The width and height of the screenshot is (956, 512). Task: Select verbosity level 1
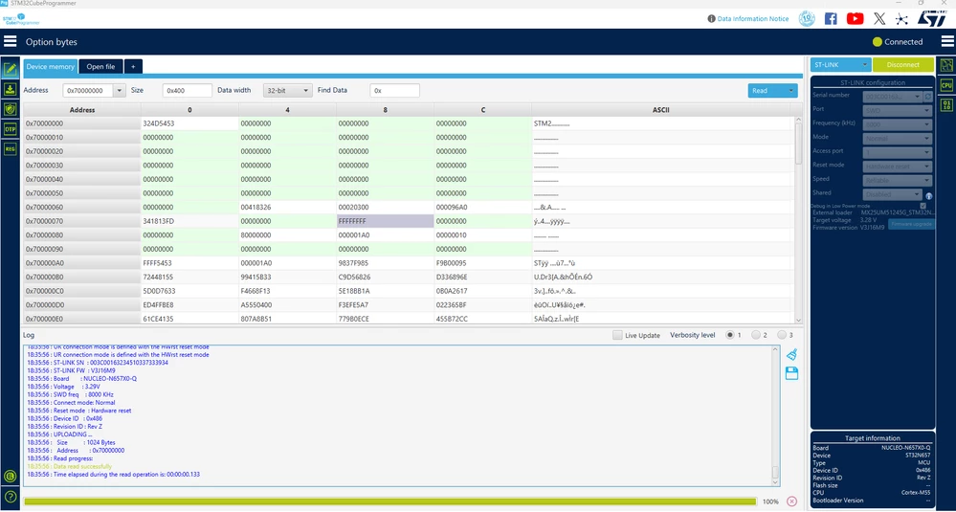click(x=730, y=335)
